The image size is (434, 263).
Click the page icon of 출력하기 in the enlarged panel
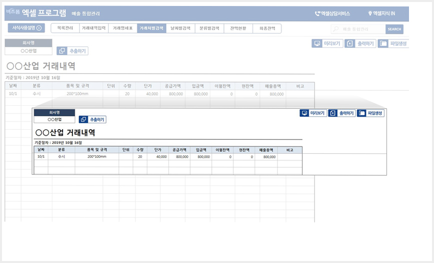[x=333, y=113]
